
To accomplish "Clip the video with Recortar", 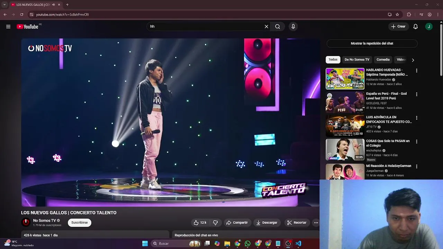I will [x=297, y=223].
